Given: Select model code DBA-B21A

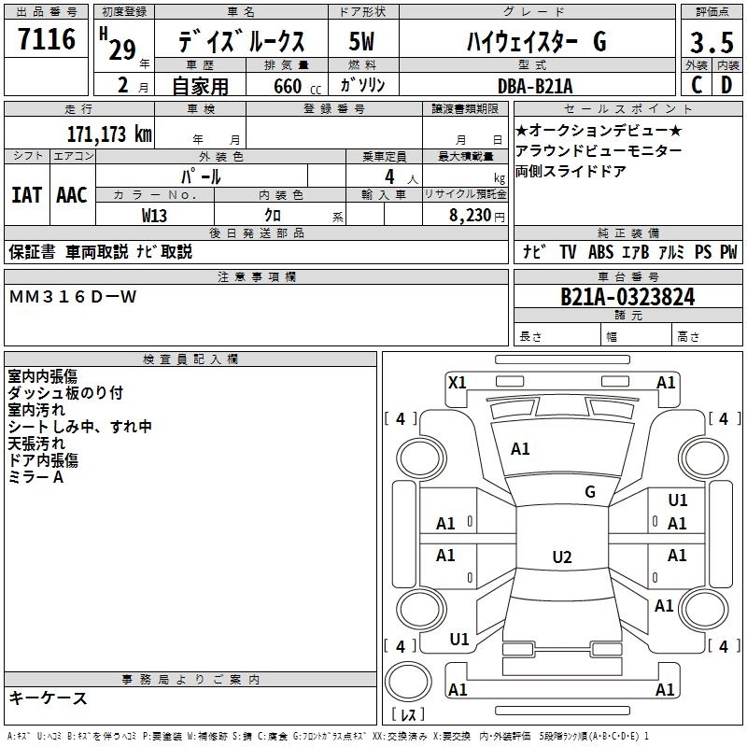Looking at the screenshot, I should 535,86.
